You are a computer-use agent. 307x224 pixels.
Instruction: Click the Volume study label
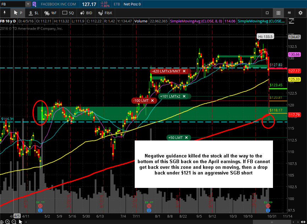pos(141,21)
